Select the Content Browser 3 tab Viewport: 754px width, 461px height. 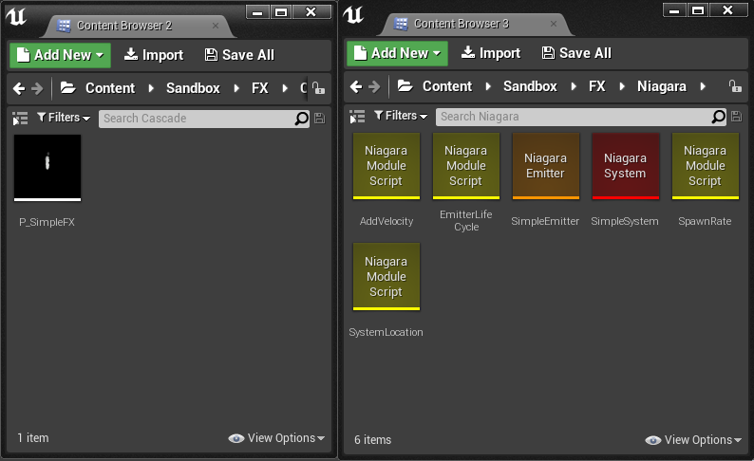[461, 24]
